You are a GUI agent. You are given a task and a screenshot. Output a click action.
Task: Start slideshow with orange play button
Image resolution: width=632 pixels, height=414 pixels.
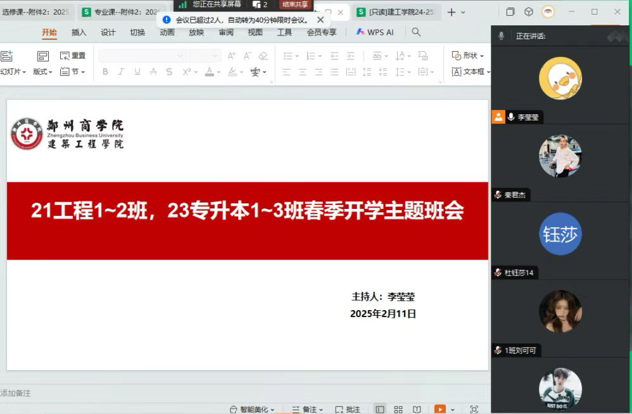pyautogui.click(x=439, y=409)
